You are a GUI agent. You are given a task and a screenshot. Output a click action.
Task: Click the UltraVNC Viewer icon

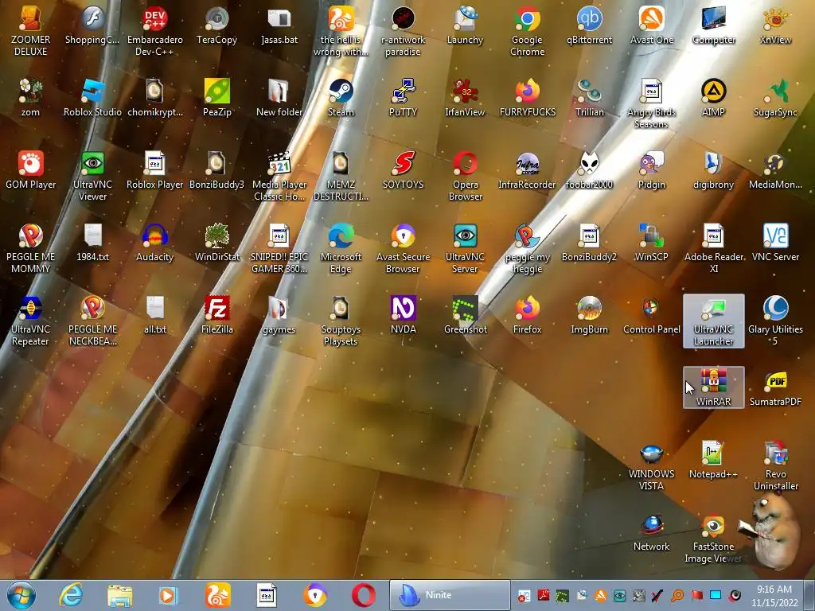tap(92, 176)
